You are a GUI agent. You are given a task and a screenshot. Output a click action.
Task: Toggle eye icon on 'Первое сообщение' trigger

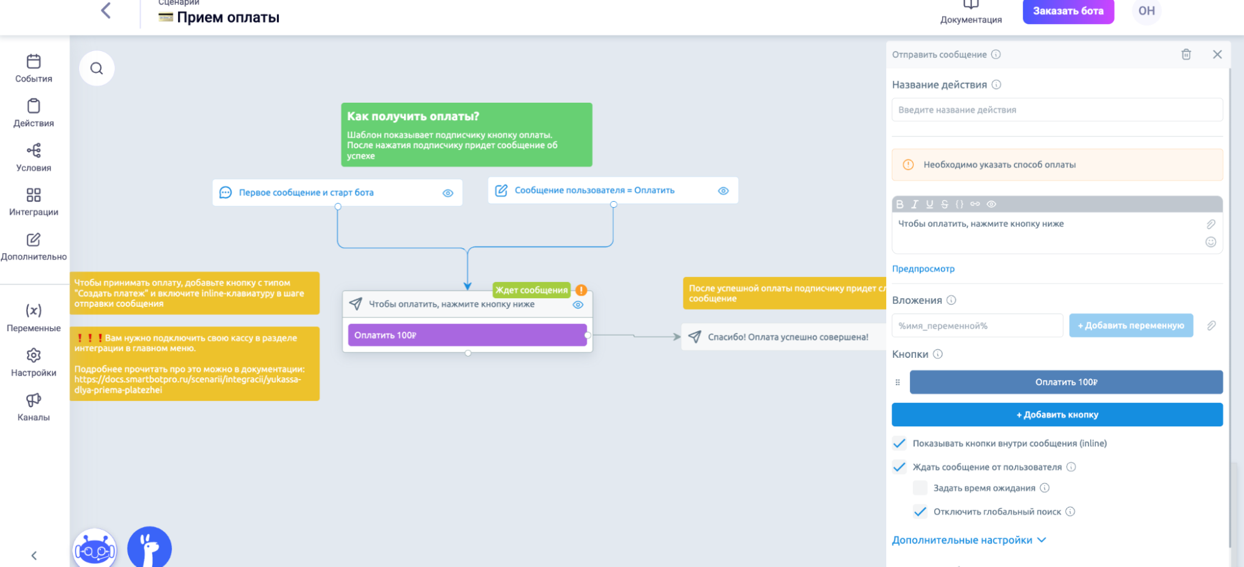click(447, 193)
